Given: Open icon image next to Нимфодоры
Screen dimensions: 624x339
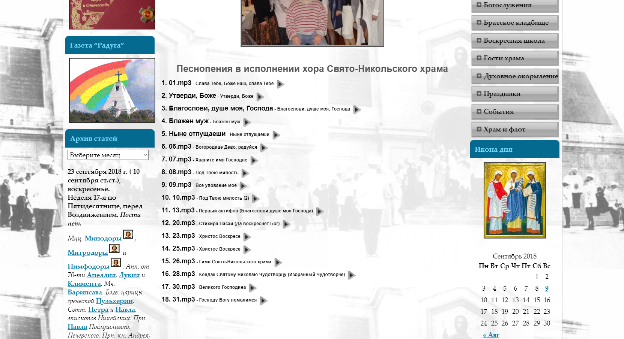Looking at the screenshot, I should pos(116,263).
